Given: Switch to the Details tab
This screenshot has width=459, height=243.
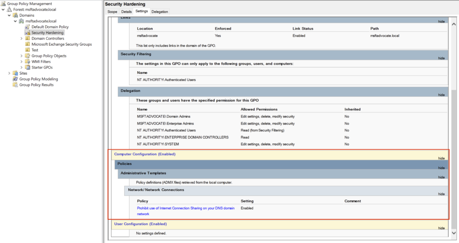Looking at the screenshot, I should click(126, 12).
